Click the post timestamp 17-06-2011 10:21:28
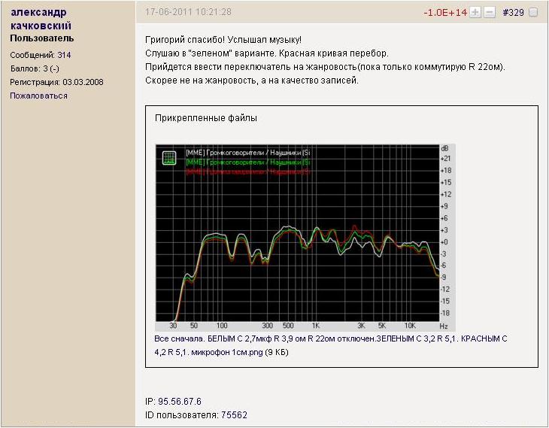Image resolution: width=549 pixels, height=428 pixels. click(x=188, y=12)
